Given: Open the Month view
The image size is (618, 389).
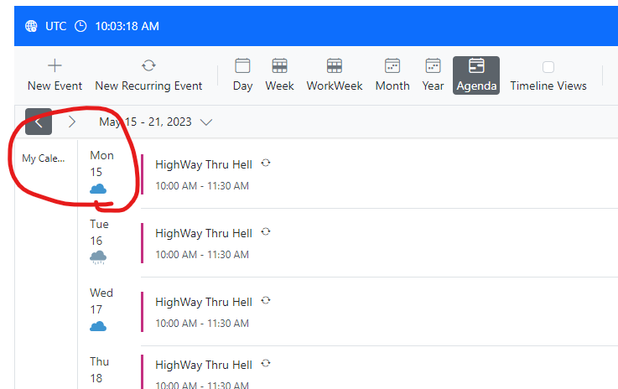Looking at the screenshot, I should pos(392,75).
